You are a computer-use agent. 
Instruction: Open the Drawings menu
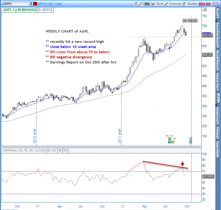pos(173,4)
